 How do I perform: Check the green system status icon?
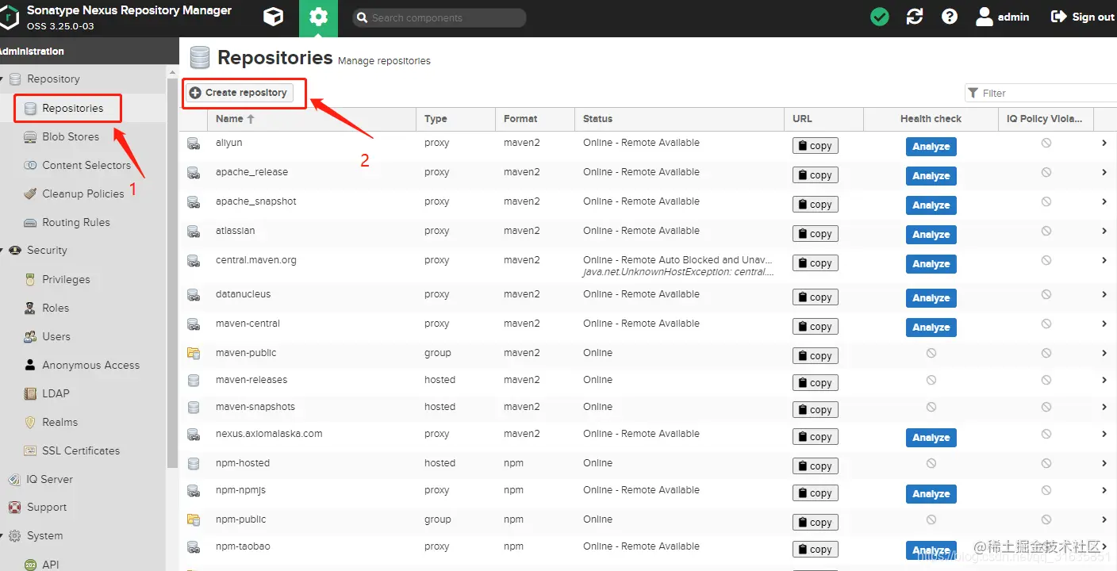click(880, 17)
